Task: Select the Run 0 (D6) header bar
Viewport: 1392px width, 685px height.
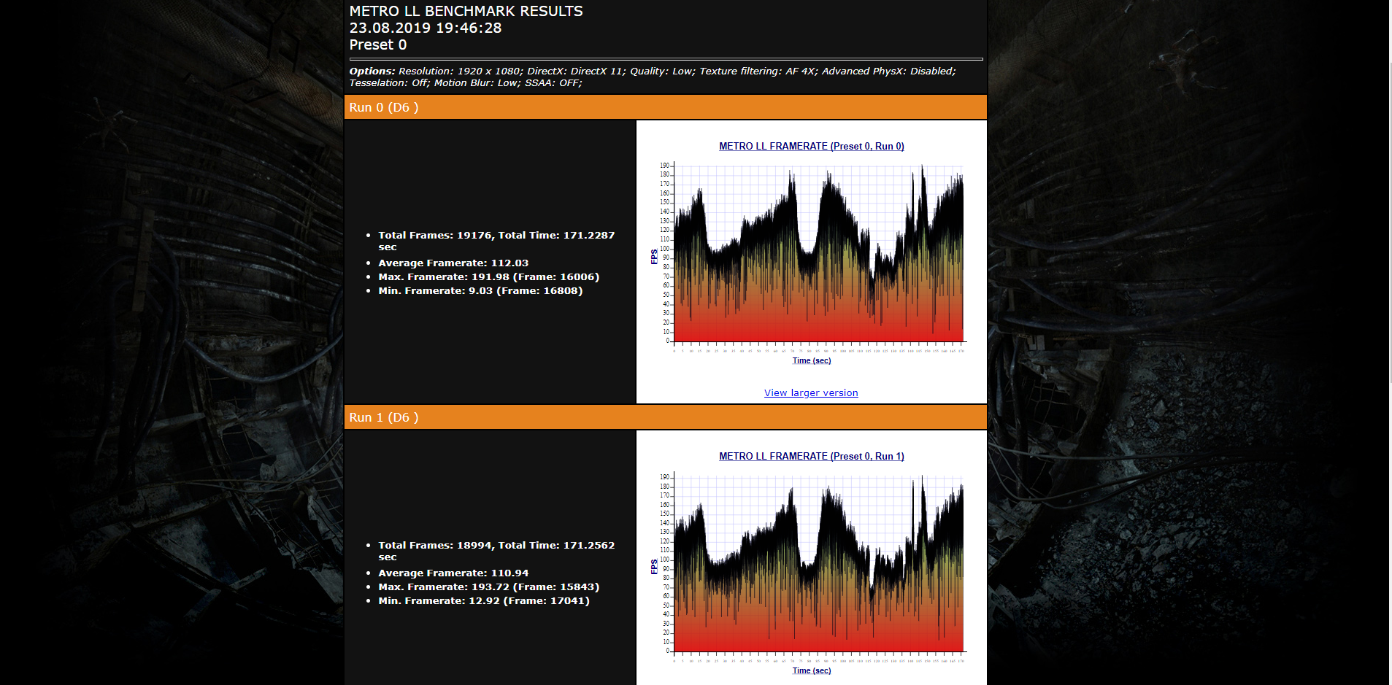Action: (x=665, y=107)
